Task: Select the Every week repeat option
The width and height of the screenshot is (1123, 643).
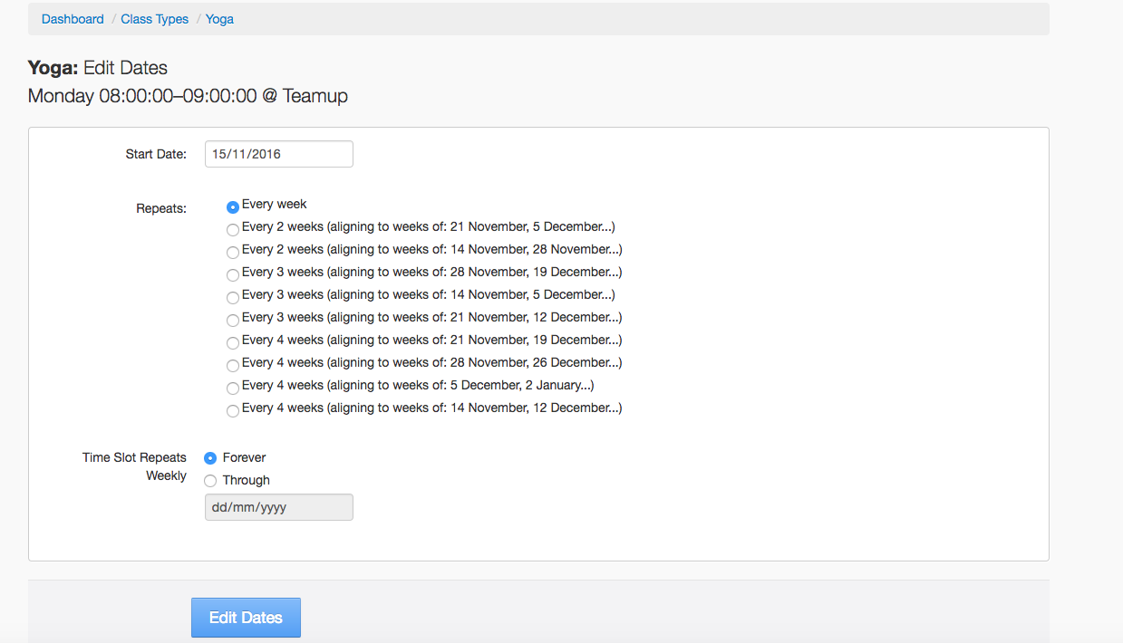Action: point(233,206)
